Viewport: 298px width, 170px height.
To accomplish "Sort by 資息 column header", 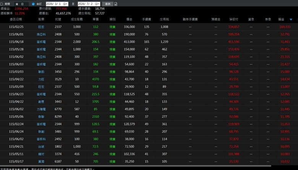I will coord(251,19).
